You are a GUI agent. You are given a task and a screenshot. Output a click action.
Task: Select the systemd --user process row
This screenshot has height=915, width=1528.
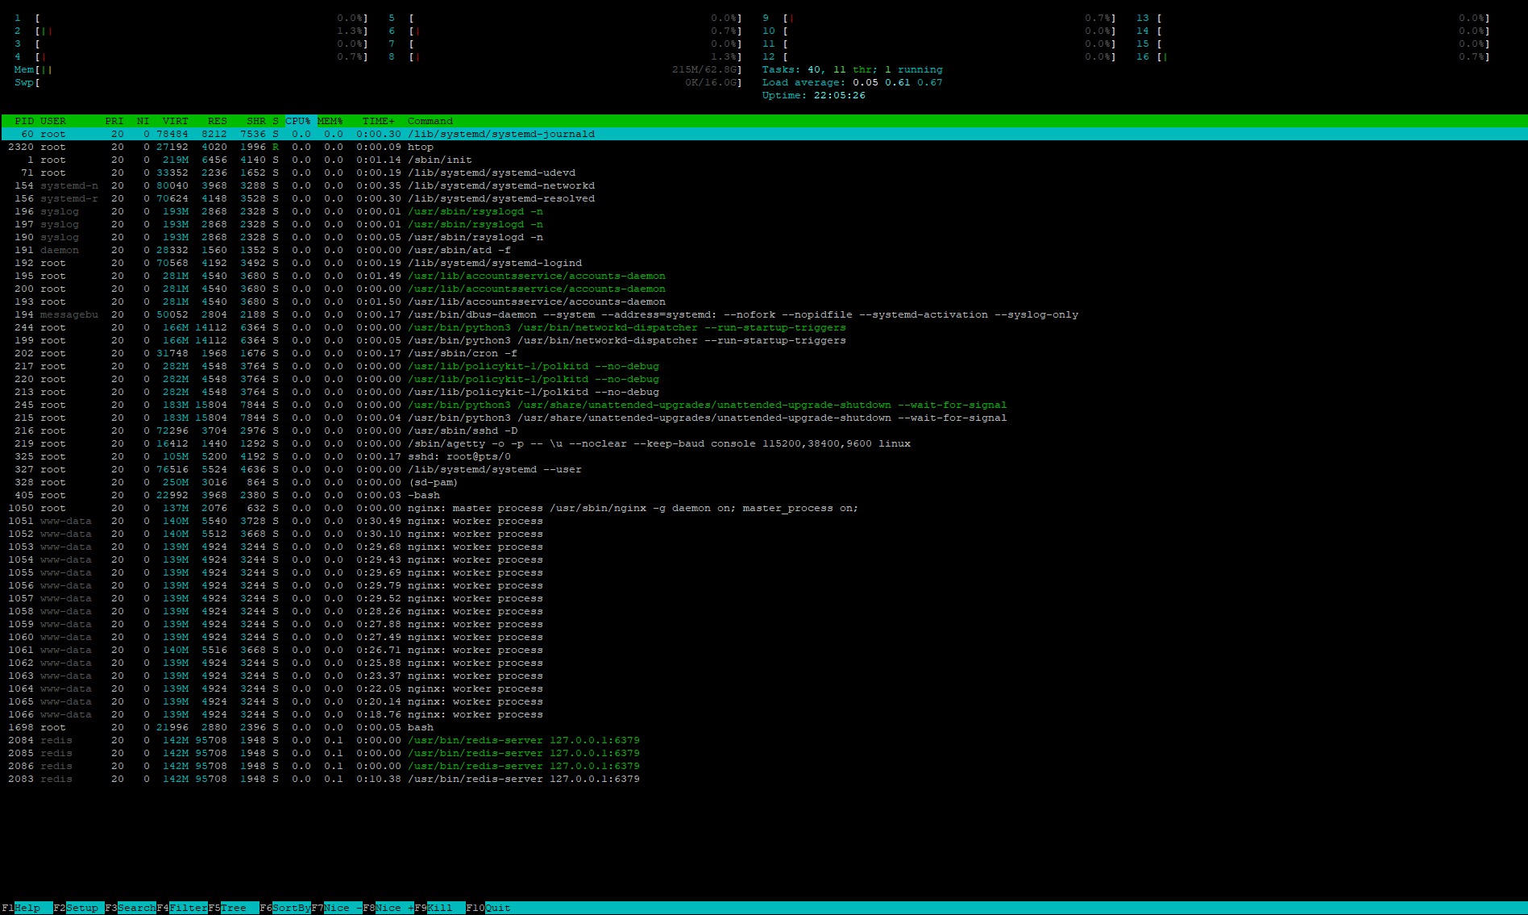click(x=764, y=469)
